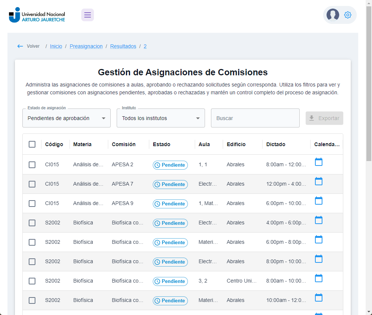Image resolution: width=372 pixels, height=315 pixels.
Task: Sort by the Comisión column header
Action: [x=124, y=144]
